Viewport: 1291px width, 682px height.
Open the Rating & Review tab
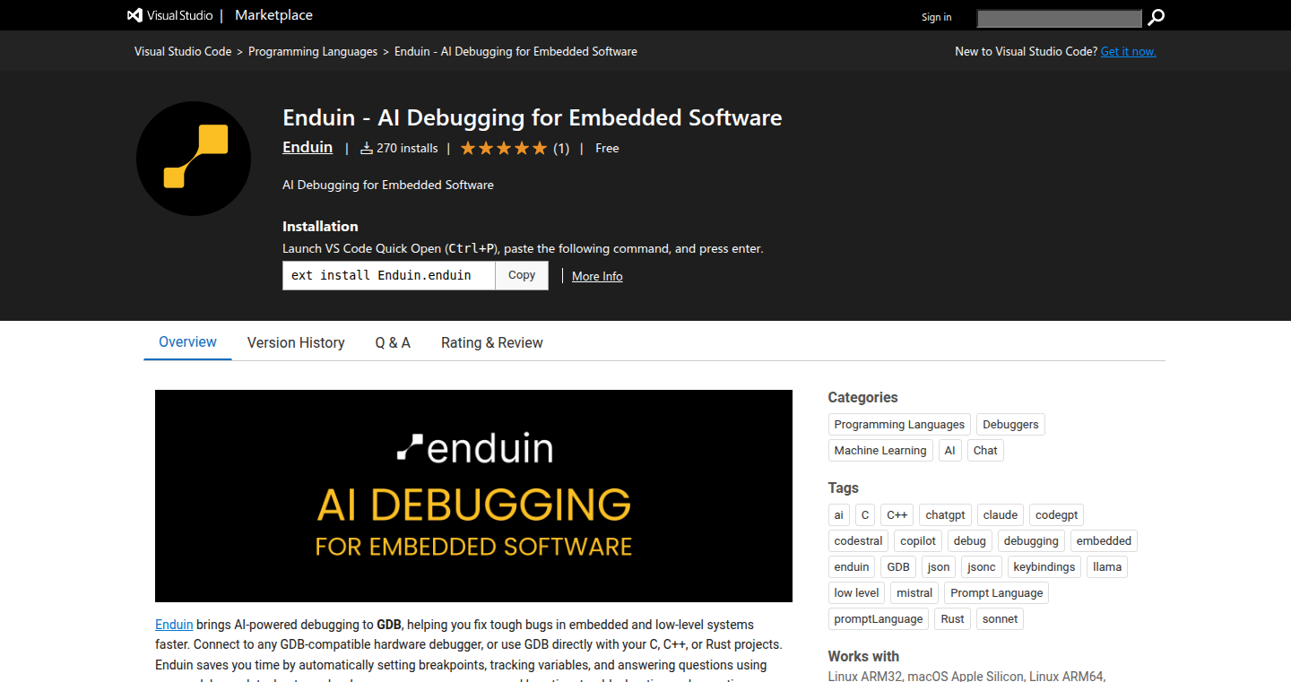coord(492,342)
